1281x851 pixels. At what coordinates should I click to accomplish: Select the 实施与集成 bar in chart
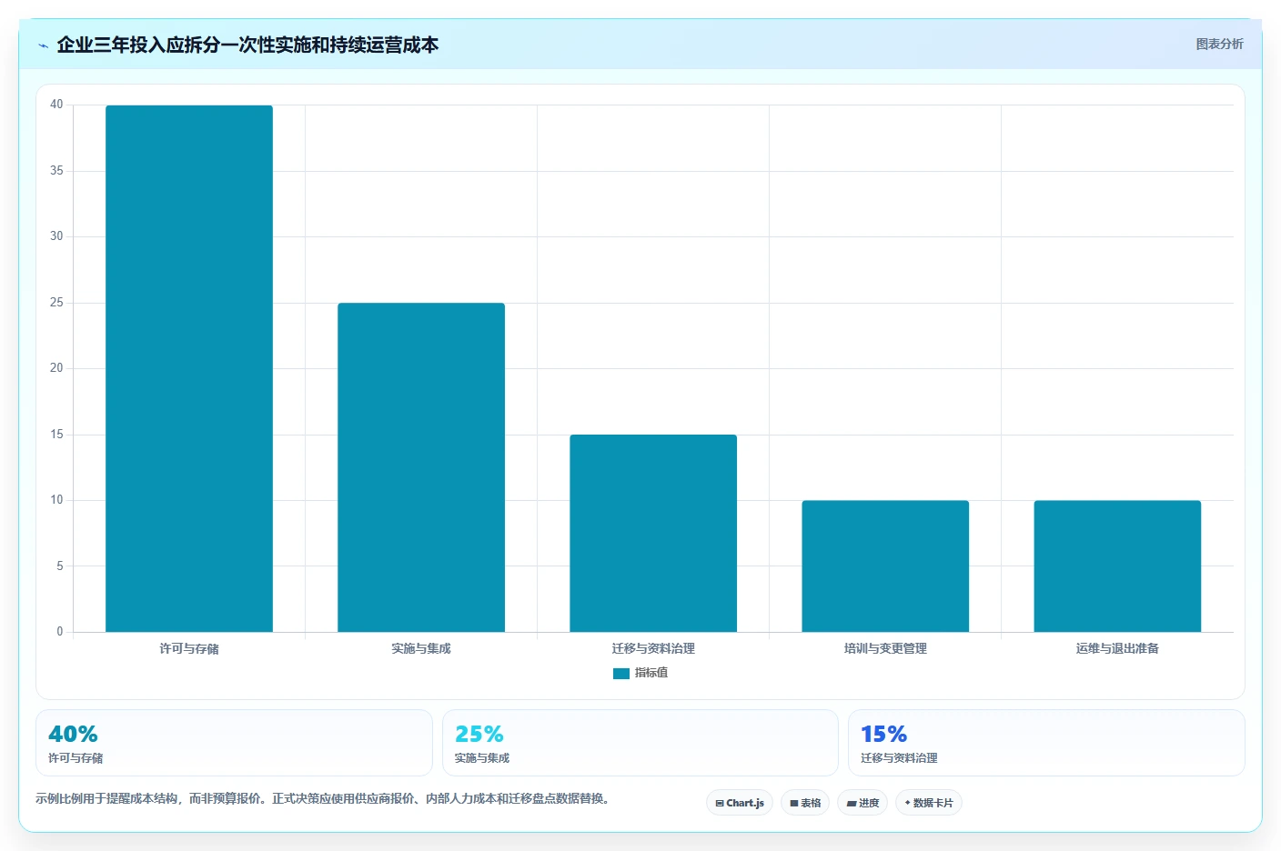click(421, 467)
